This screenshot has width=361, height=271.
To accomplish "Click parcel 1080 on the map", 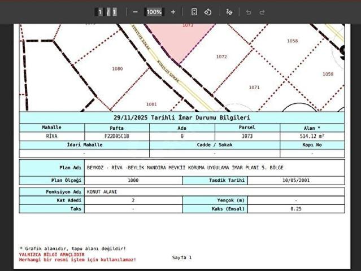I will pos(117,69).
